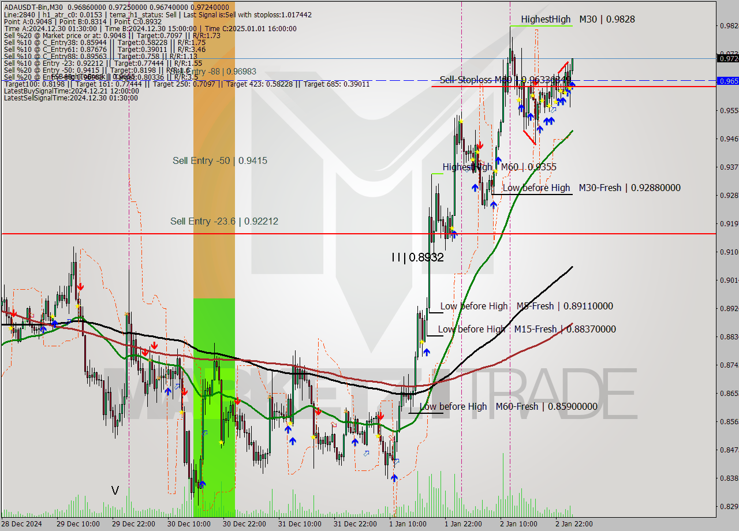The height and width of the screenshot is (531, 739).
Task: Select the 'I I | 0.8932' wave label
Action: [417, 257]
